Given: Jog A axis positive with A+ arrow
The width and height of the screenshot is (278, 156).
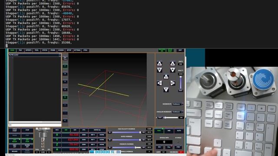Looking at the screenshot, I should [172, 64].
